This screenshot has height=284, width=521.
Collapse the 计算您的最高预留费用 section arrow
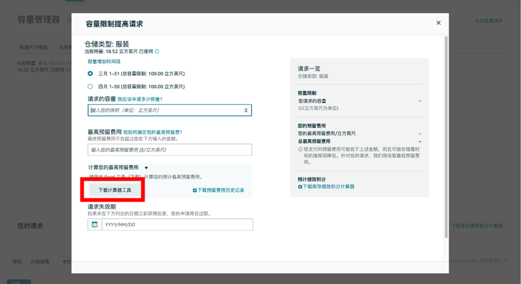[146, 168]
